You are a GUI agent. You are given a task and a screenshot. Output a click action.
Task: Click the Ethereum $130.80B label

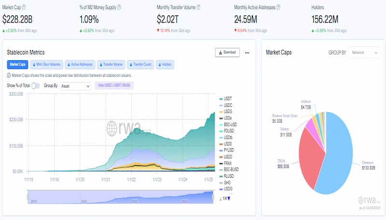click(368, 165)
